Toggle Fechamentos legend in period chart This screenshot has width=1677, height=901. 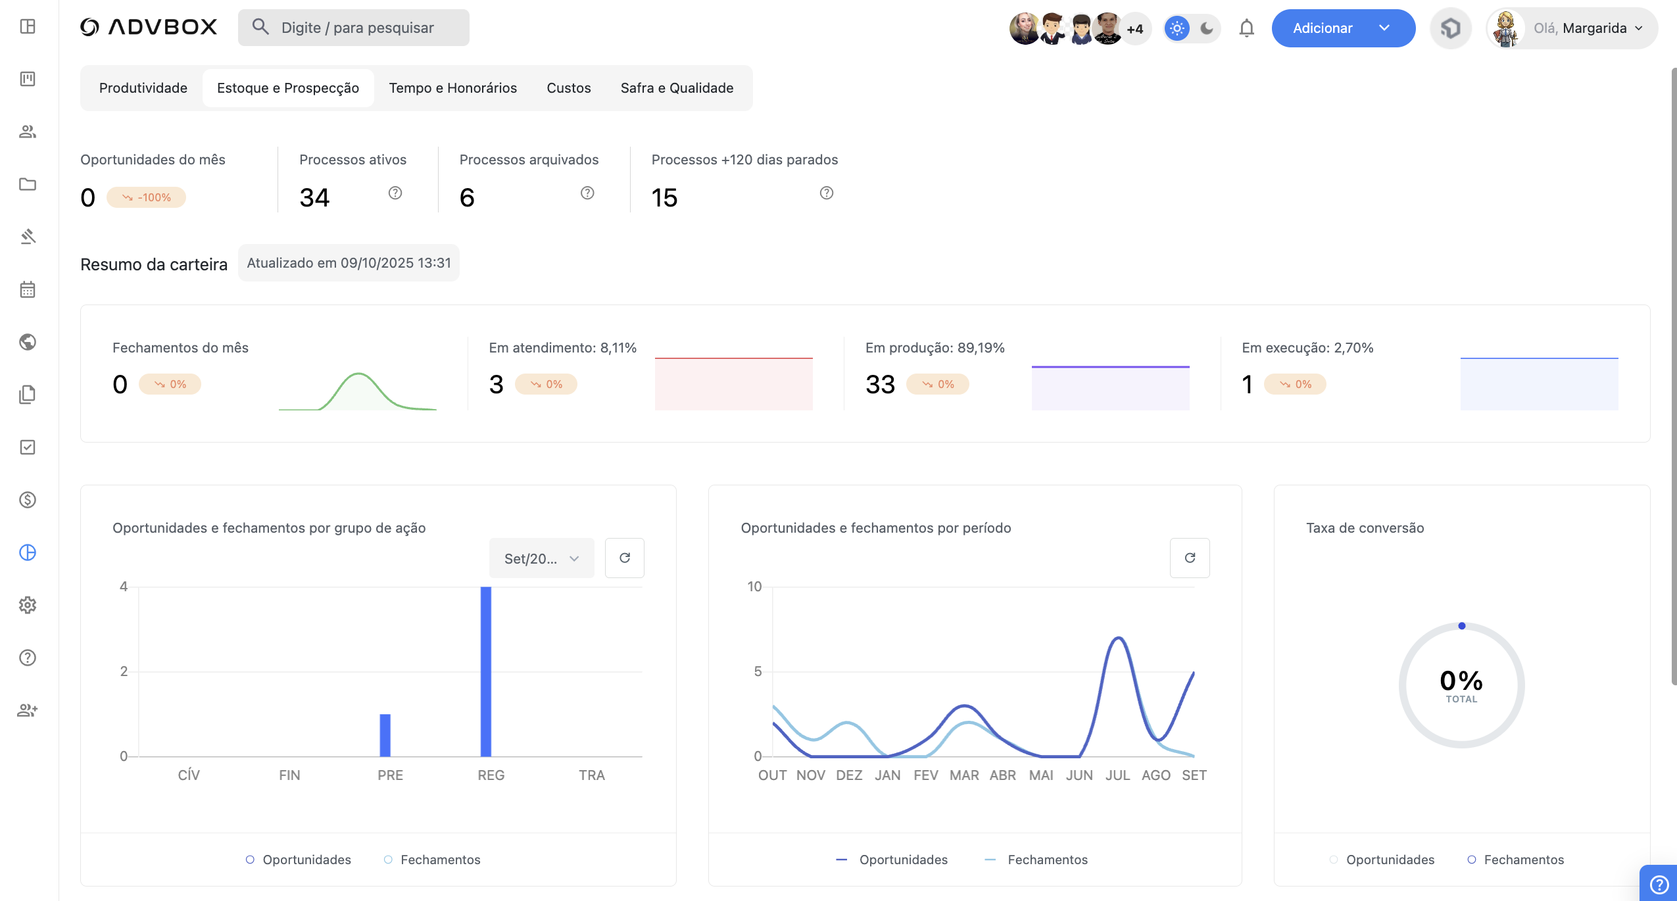click(x=1036, y=860)
